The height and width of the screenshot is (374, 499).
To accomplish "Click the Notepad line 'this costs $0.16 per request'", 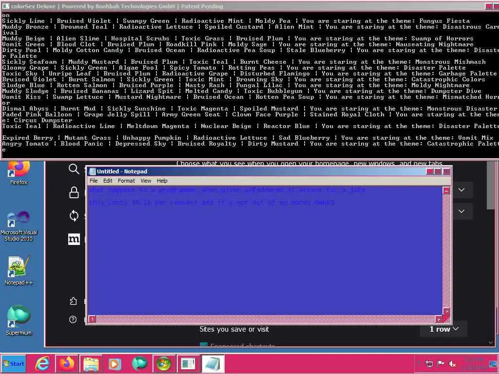I will [x=211, y=202].
